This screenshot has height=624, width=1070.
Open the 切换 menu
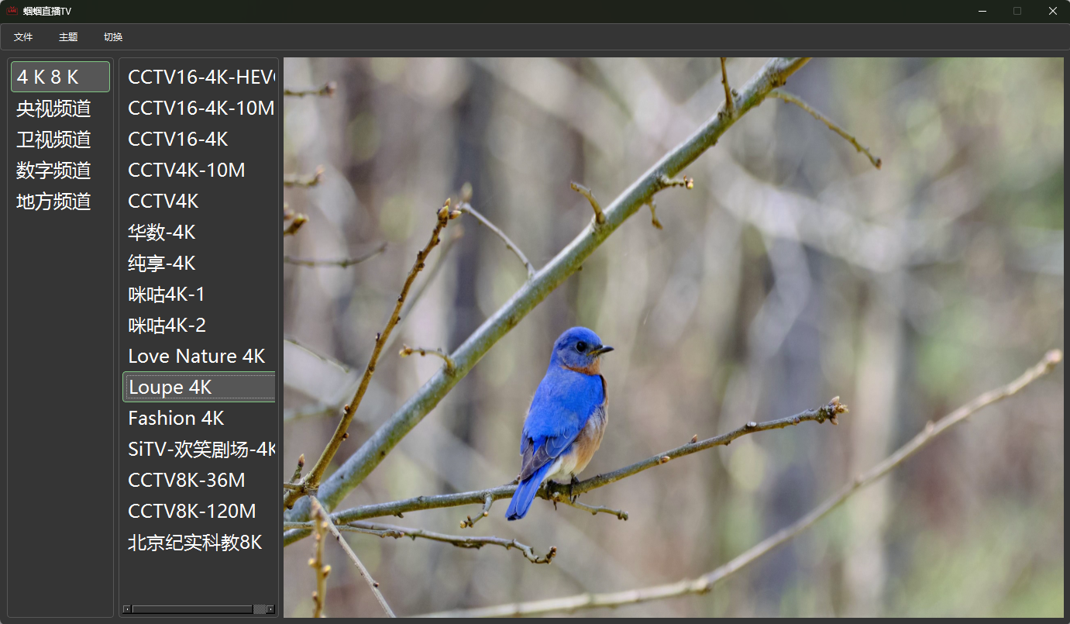click(113, 37)
